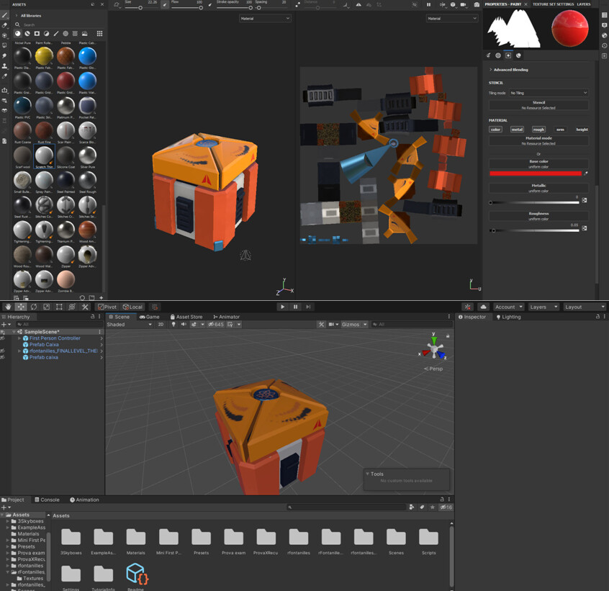Select the Hand pan tool in Unity
This screenshot has width=609, height=591.
7,307
